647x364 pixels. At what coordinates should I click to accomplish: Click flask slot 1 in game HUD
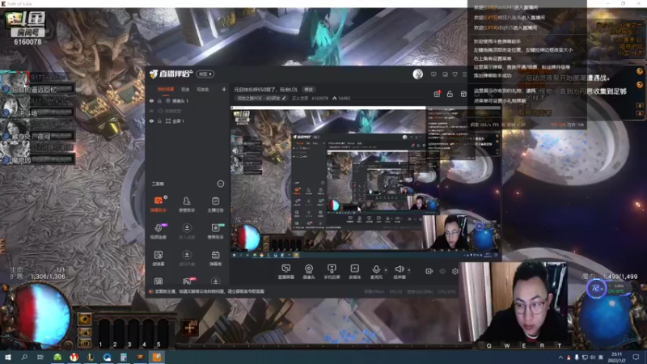104,332
